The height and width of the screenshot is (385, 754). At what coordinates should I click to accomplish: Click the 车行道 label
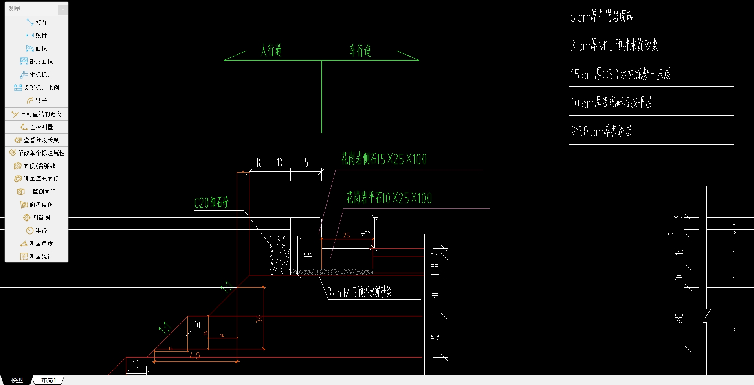(x=360, y=50)
